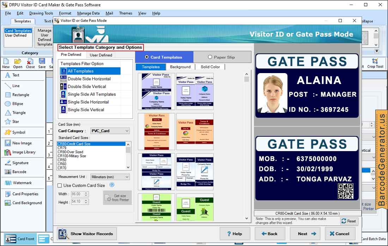Open help for custom card size
The image size is (388, 246).
[112, 185]
